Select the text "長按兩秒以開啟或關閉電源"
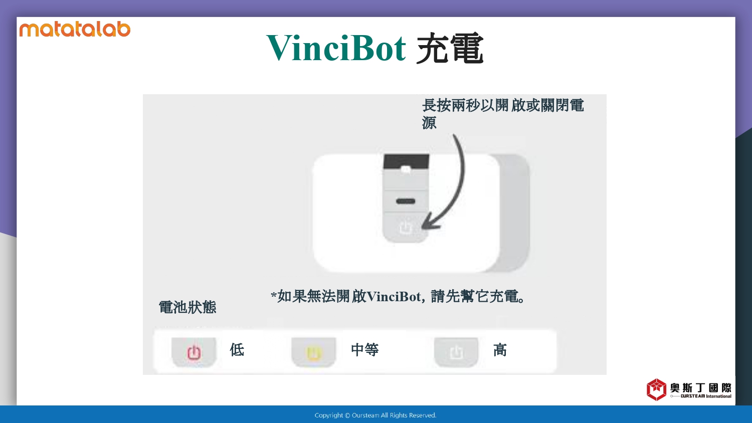Screen dimensions: 752x423 [x=503, y=114]
